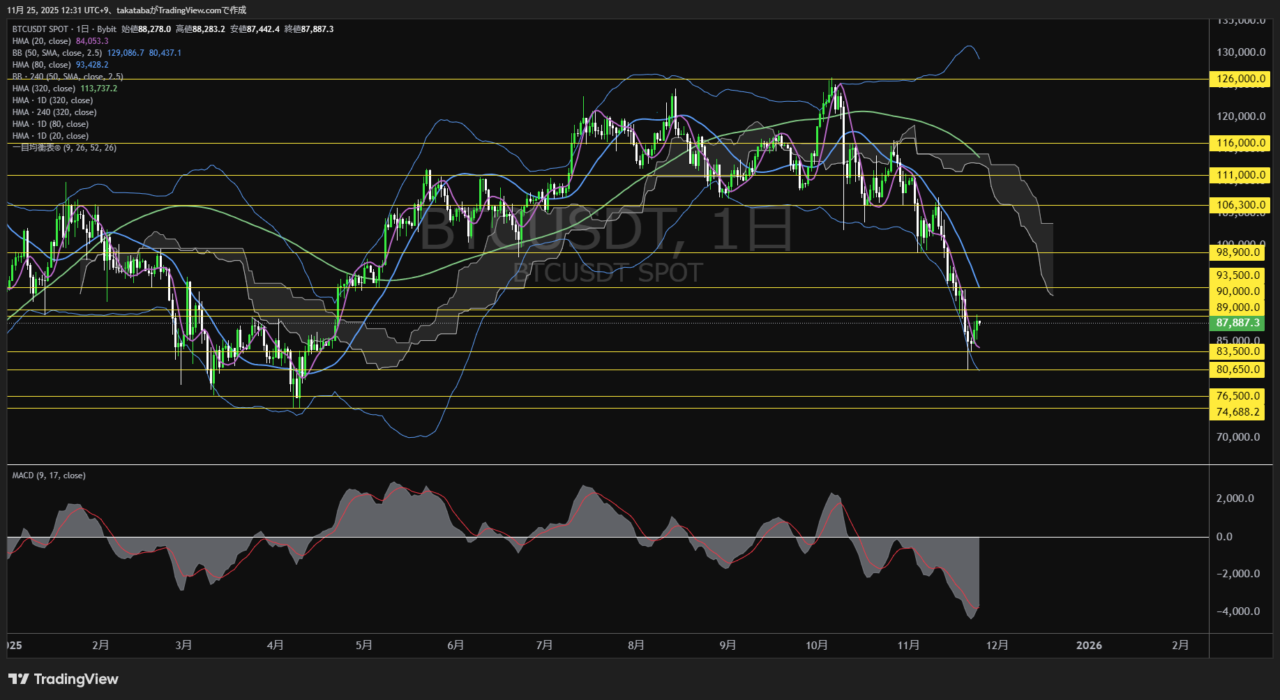Viewport: 1280px width, 700px height.
Task: Click the 126,000.0 yellow price label
Action: click(1240, 79)
